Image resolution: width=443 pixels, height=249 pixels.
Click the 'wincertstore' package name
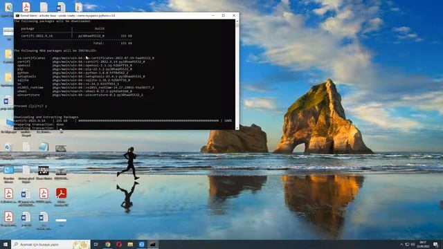(28, 95)
